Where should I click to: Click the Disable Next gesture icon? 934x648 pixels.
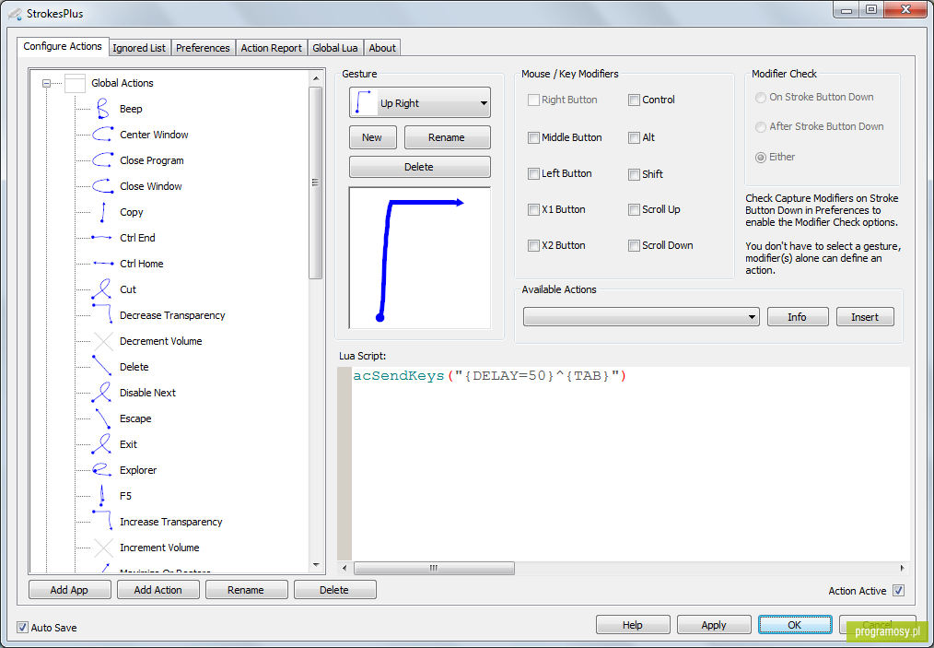(102, 393)
